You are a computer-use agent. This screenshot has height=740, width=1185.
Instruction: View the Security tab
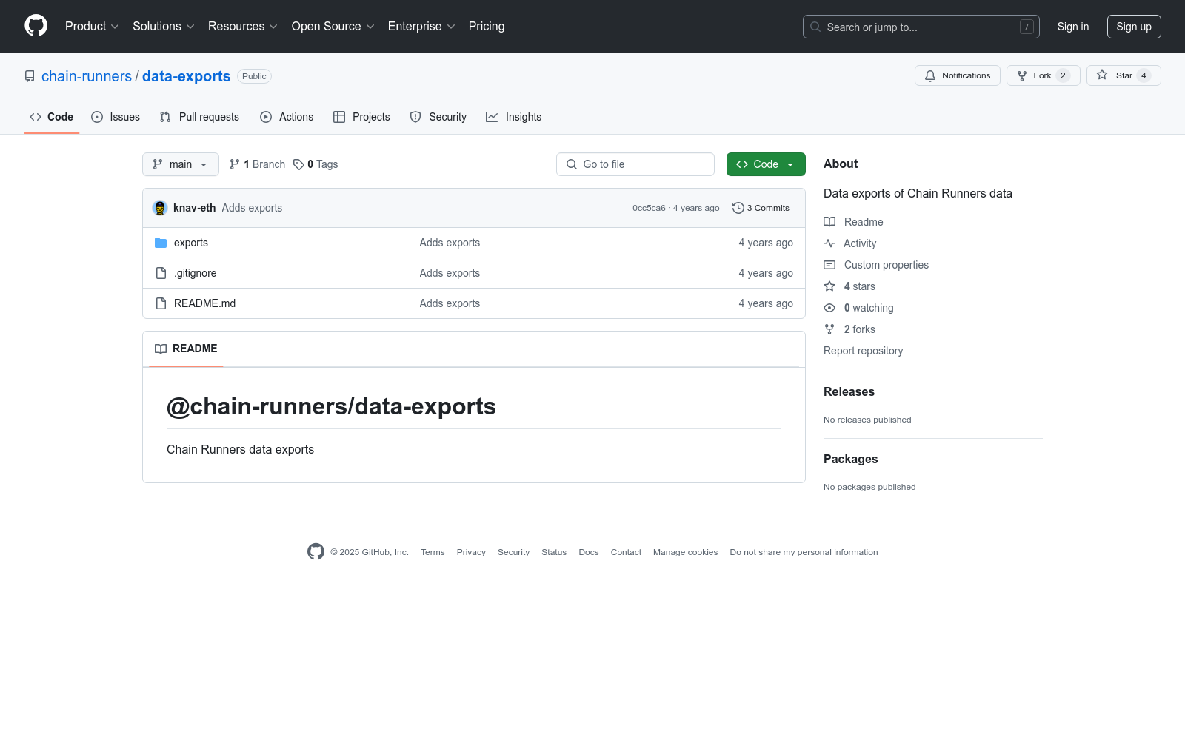[438, 117]
